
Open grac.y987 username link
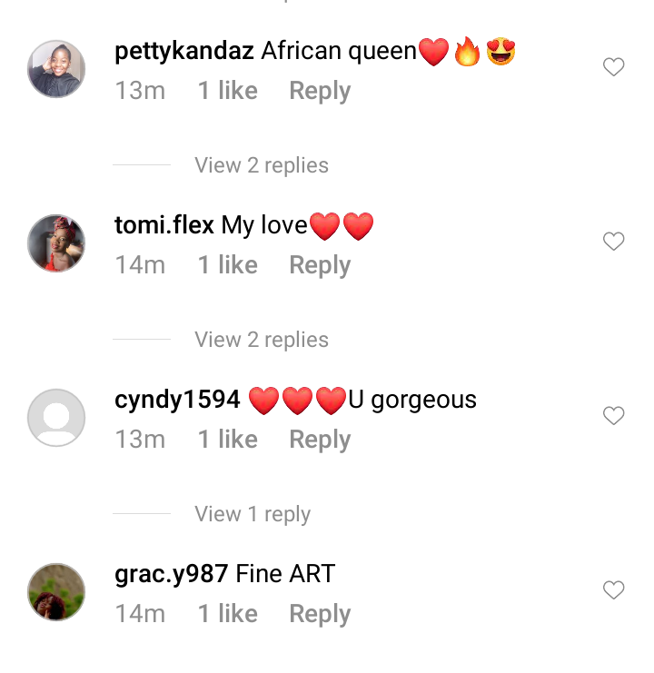pos(172,574)
